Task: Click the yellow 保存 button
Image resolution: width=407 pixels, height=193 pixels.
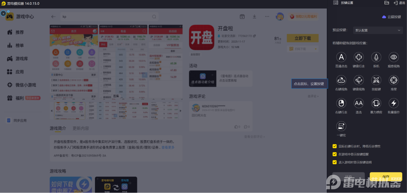Action: [x=386, y=177]
